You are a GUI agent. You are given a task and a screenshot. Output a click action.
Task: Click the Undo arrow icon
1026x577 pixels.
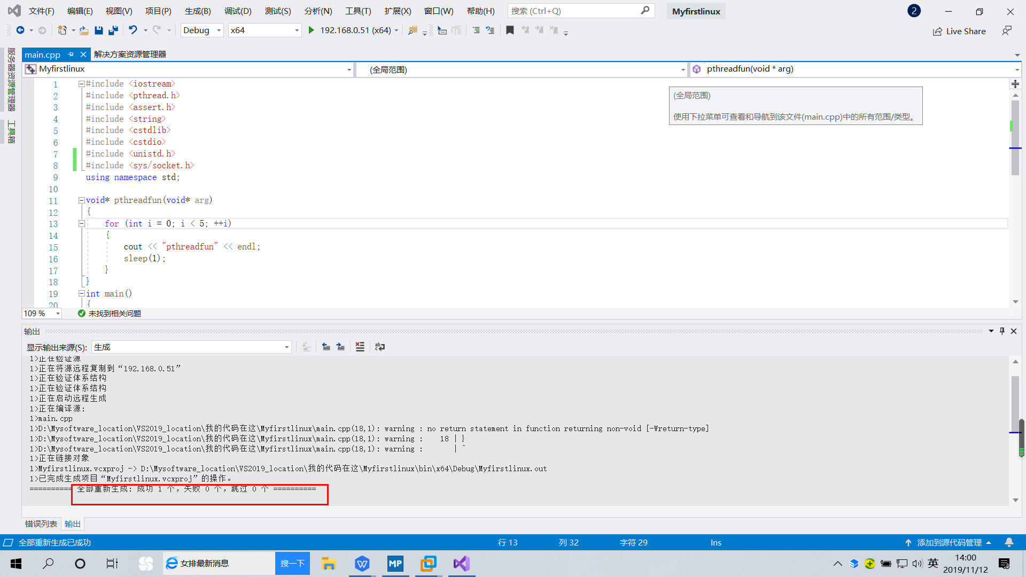click(x=133, y=30)
